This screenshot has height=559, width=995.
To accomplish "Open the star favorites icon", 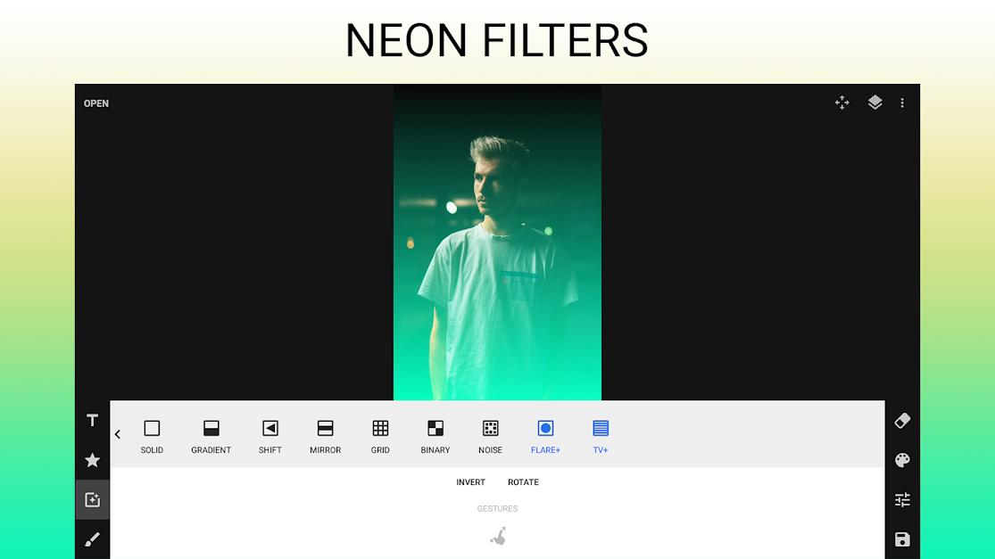I will pyautogui.click(x=92, y=460).
